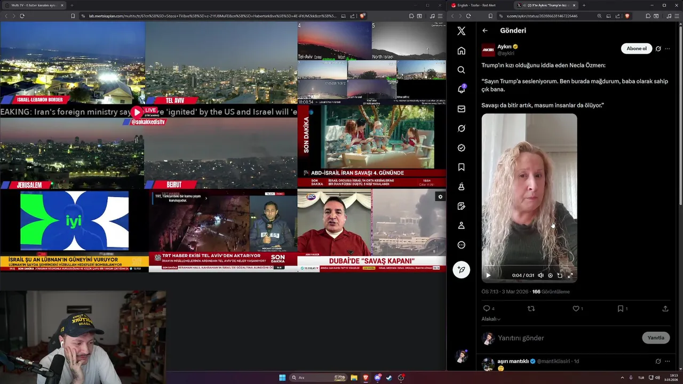Viewport: 683px width, 384px height.
Task: Open Grok icon in X sidebar
Action: click(462, 129)
